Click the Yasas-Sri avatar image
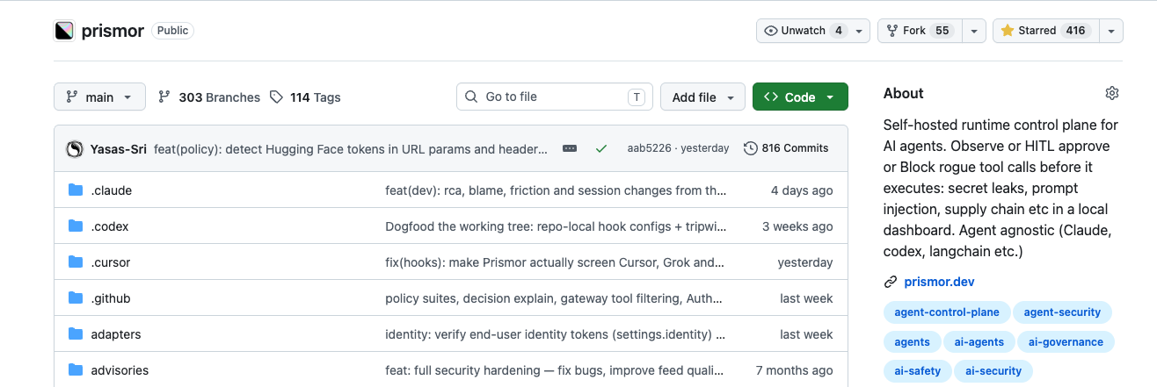The width and height of the screenshot is (1157, 387). [x=75, y=148]
